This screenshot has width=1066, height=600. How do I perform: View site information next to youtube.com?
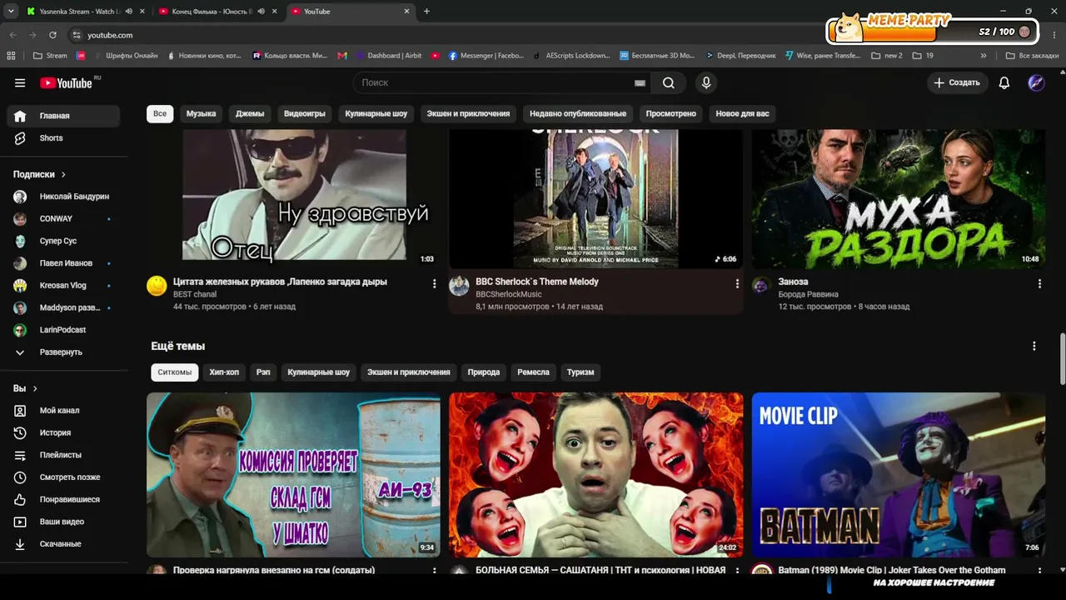pos(76,35)
